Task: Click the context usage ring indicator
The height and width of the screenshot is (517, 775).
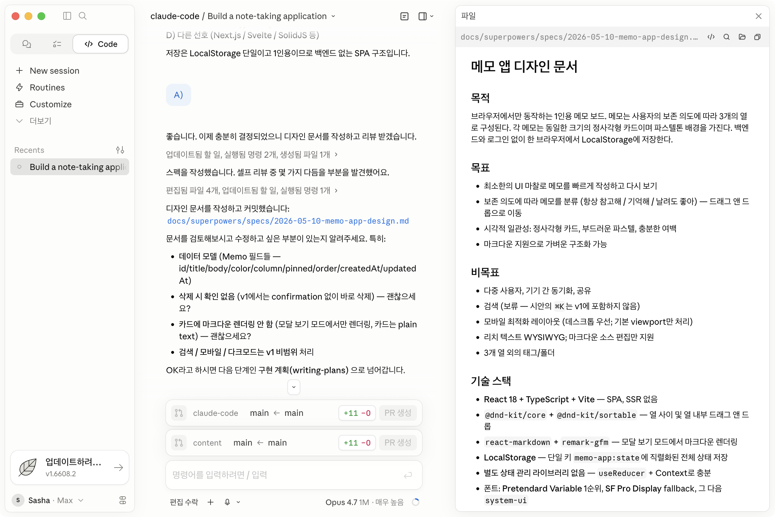Action: tap(416, 502)
